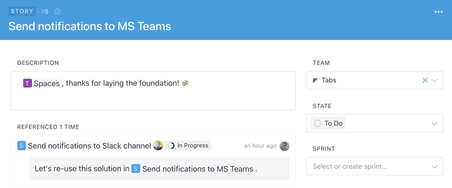This screenshot has height=188, width=452.
Task: Expand the Team dropdown chevron
Action: [x=435, y=80]
